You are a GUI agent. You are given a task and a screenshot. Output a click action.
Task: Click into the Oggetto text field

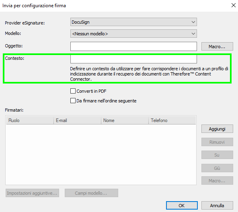[x=133, y=47]
